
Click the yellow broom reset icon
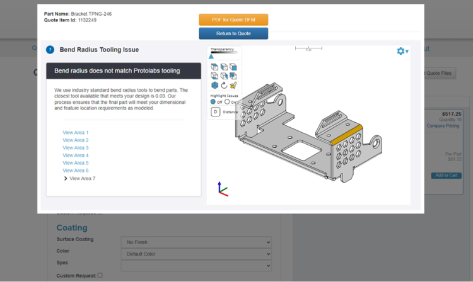point(233,85)
